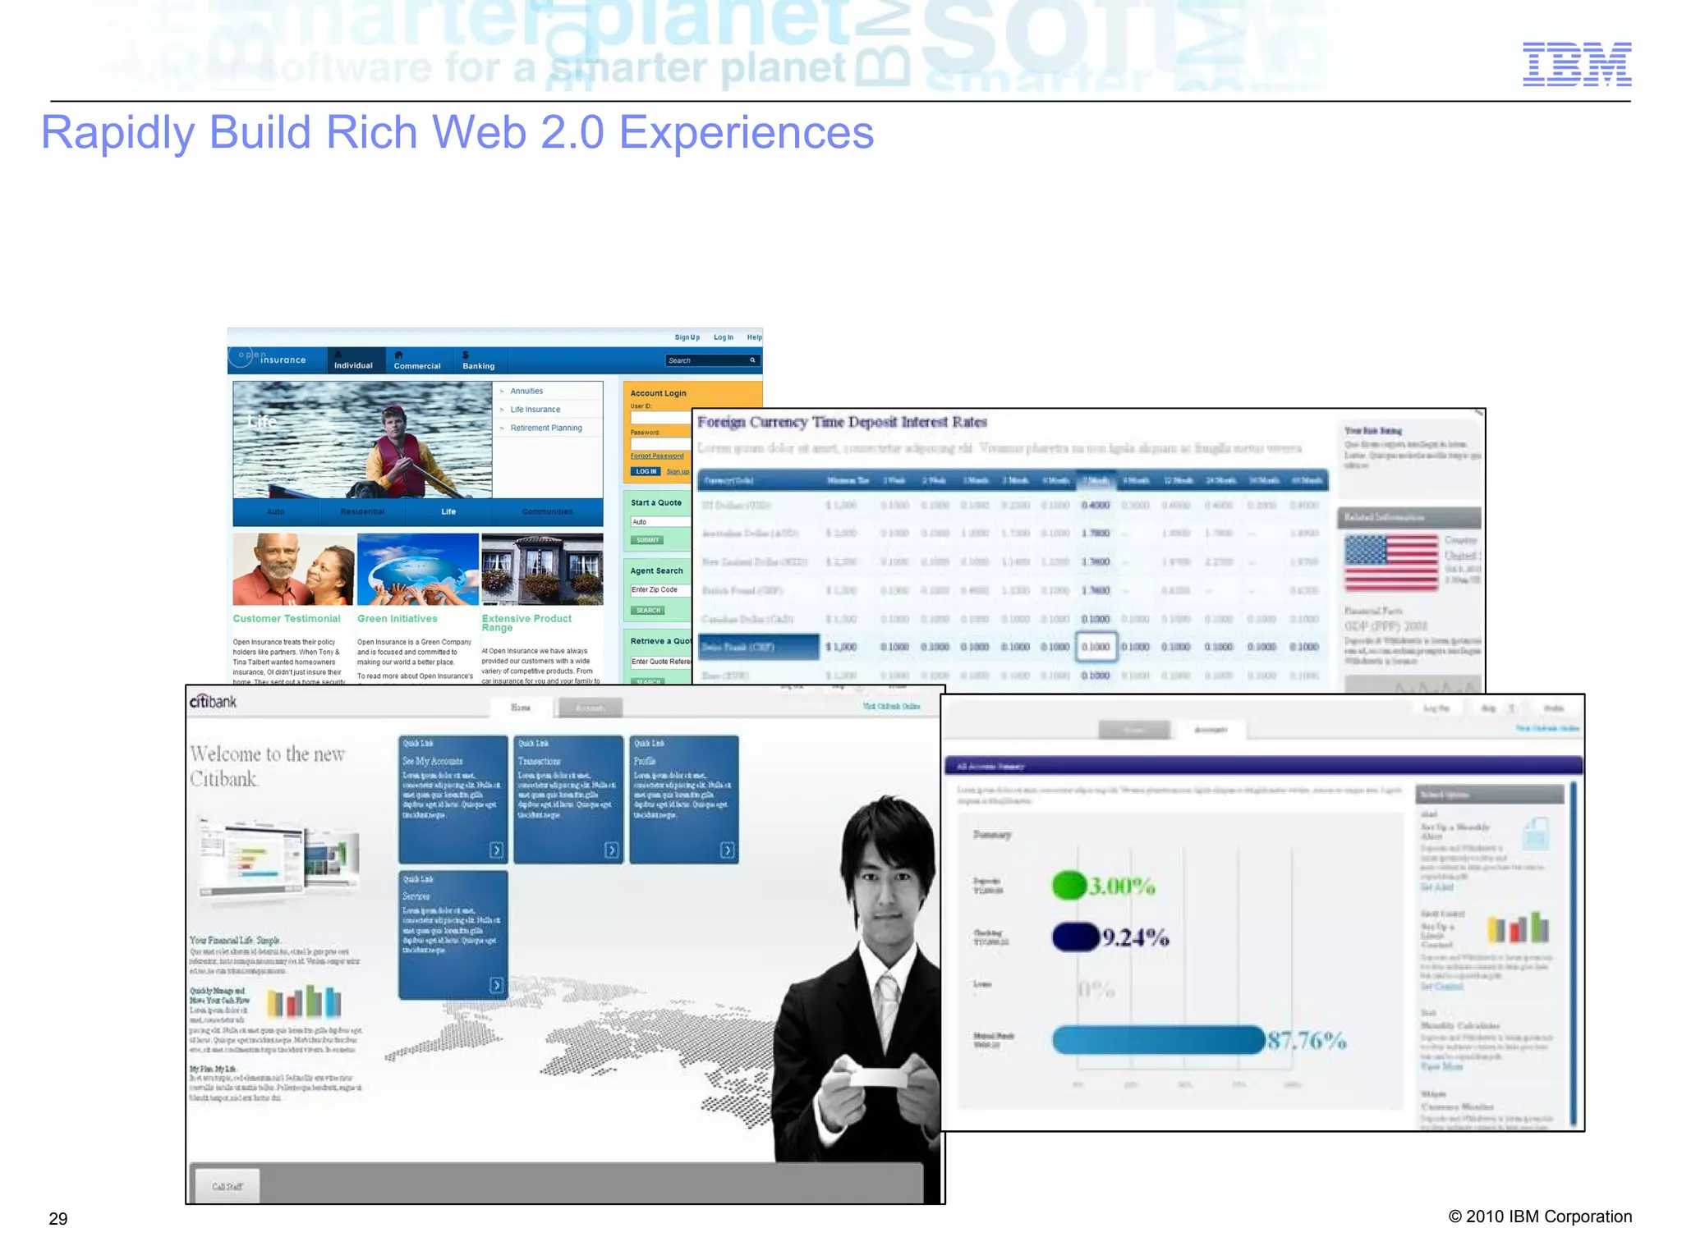Click the Open Insurance search magnifier icon

pyautogui.click(x=752, y=360)
